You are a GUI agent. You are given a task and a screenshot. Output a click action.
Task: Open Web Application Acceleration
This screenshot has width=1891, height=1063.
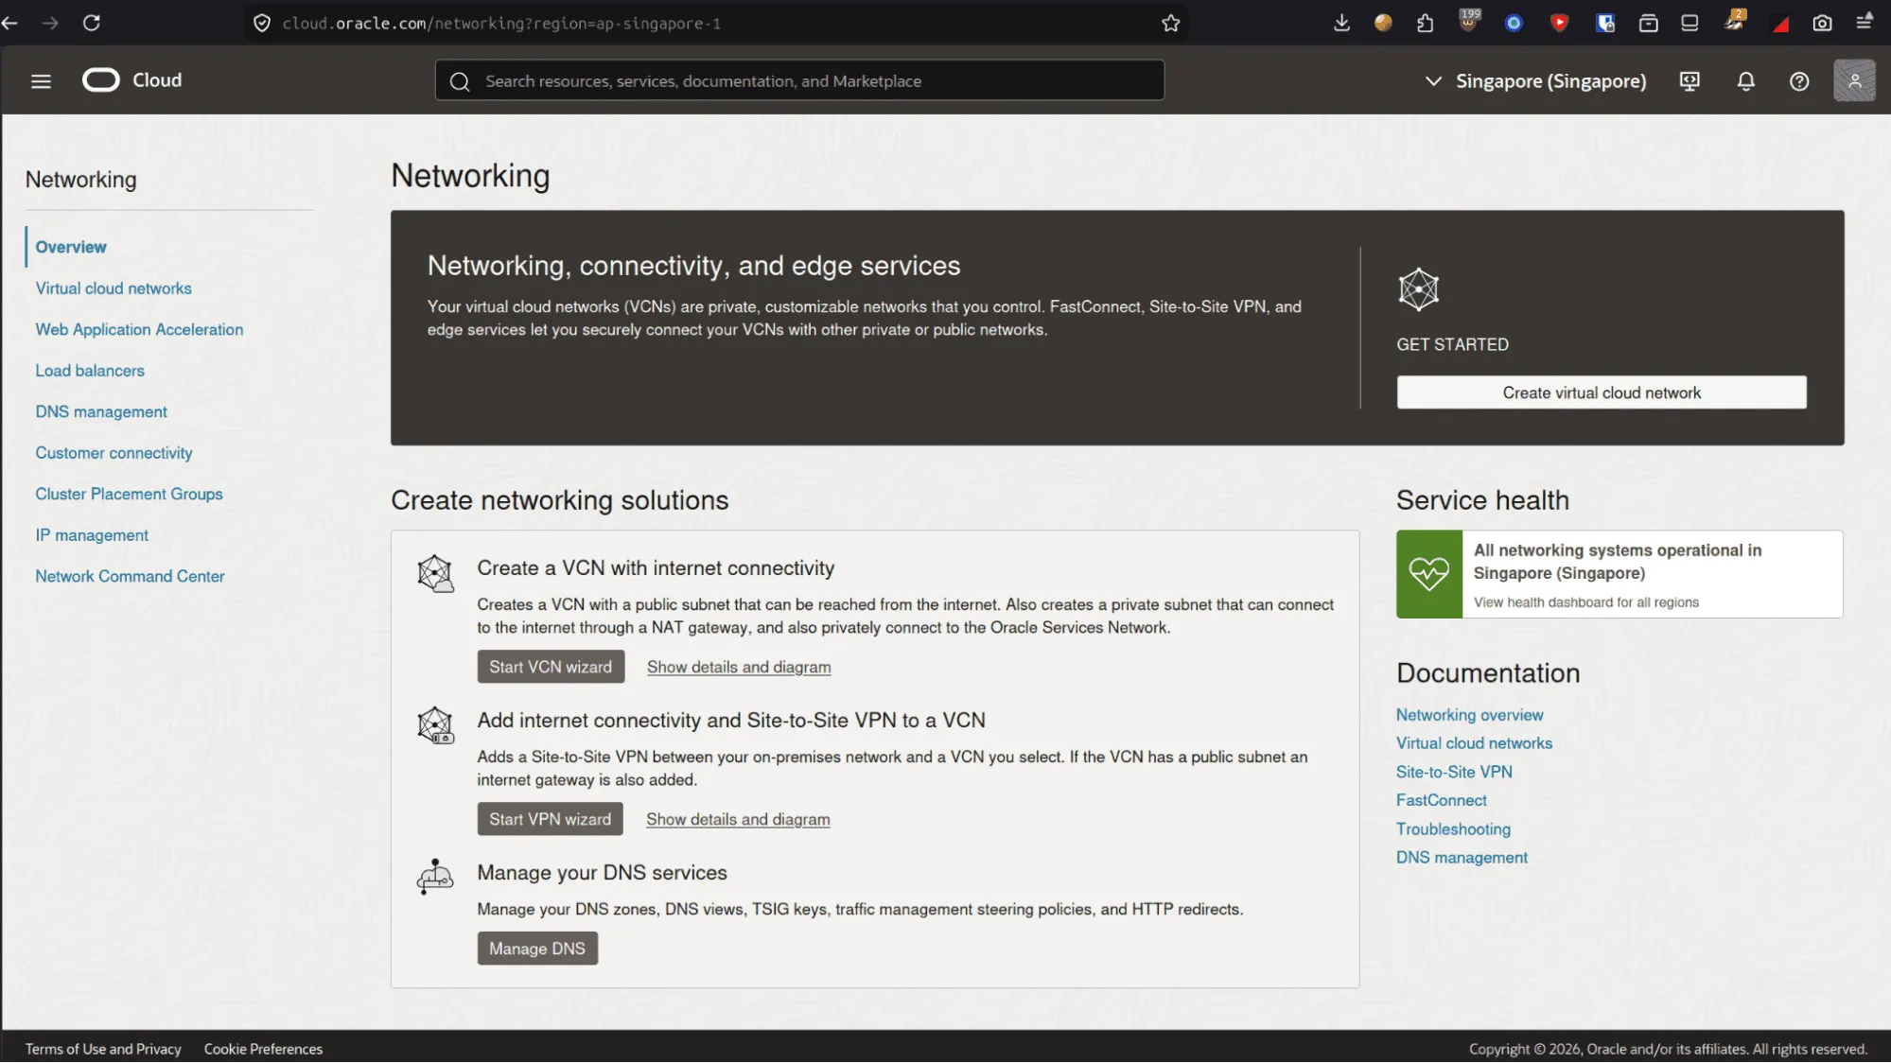[139, 329]
